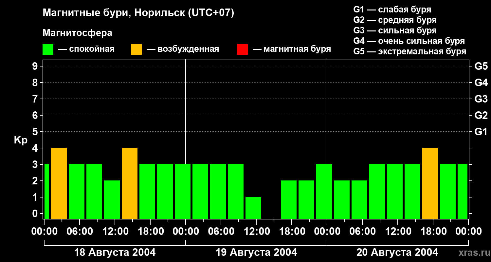
Task: Click the 06:00 time label of 19 August
Action: point(221,232)
